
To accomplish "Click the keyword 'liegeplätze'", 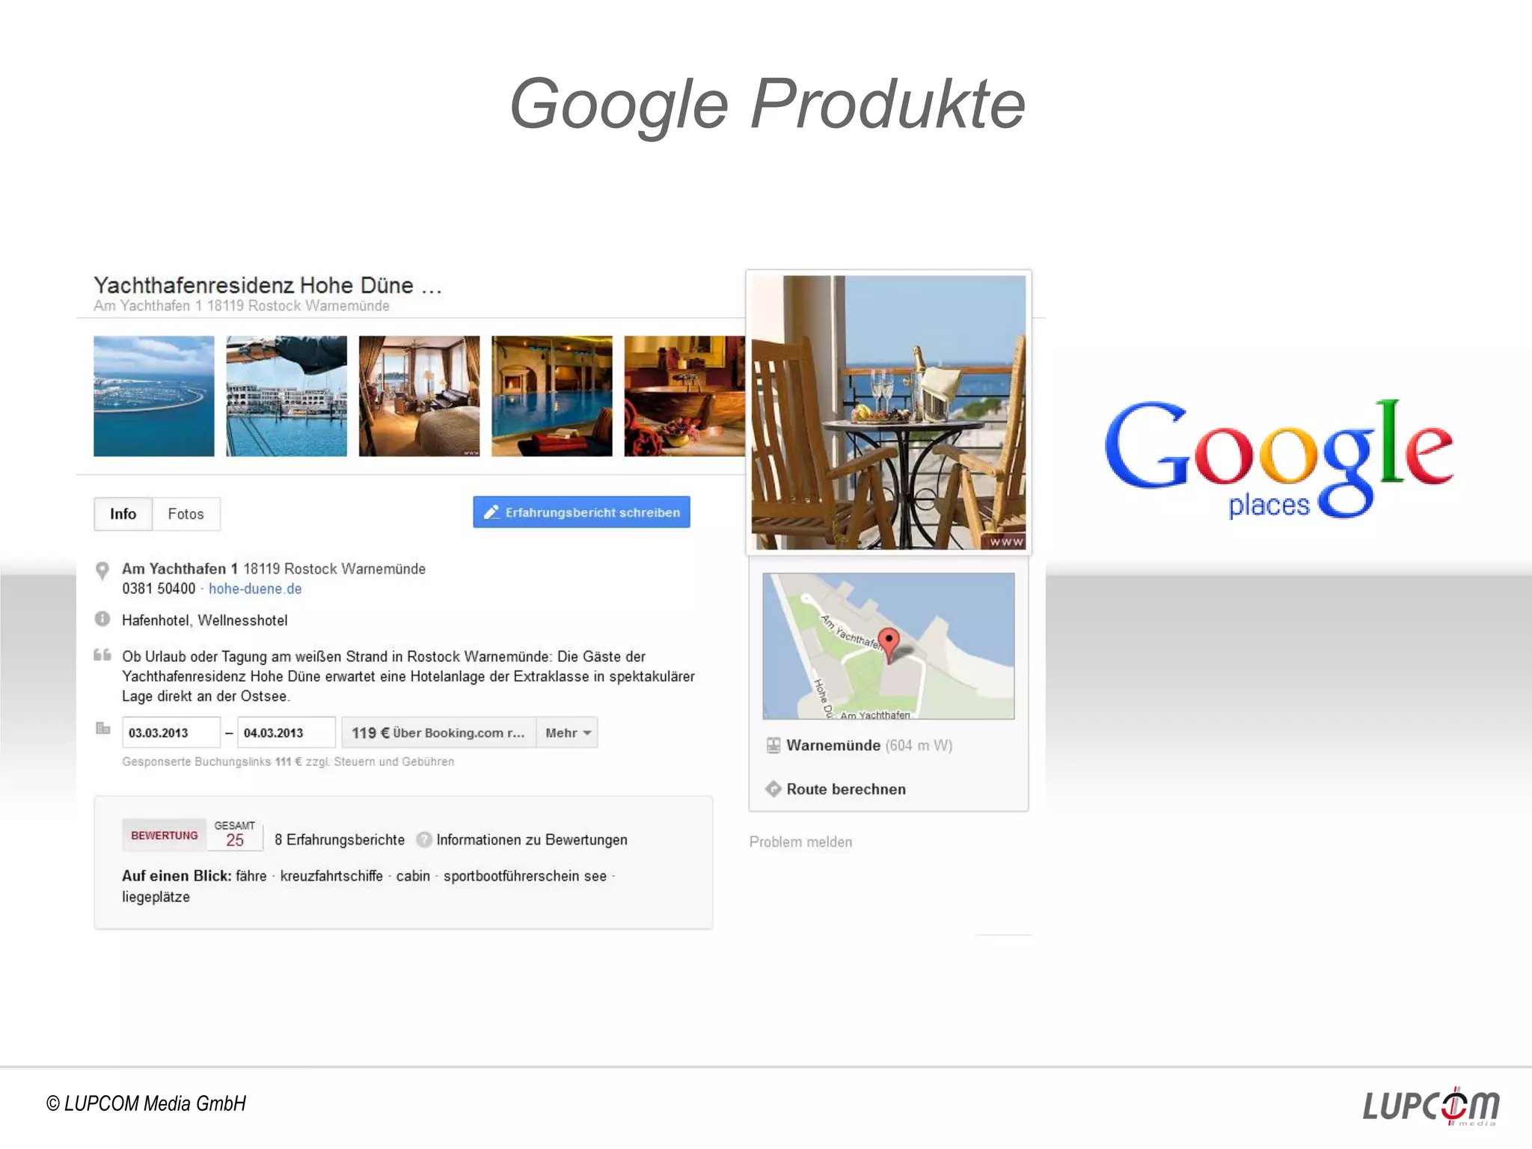I will [x=156, y=896].
